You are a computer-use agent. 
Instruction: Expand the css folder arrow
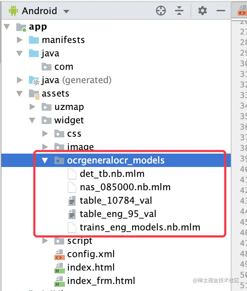coord(45,134)
